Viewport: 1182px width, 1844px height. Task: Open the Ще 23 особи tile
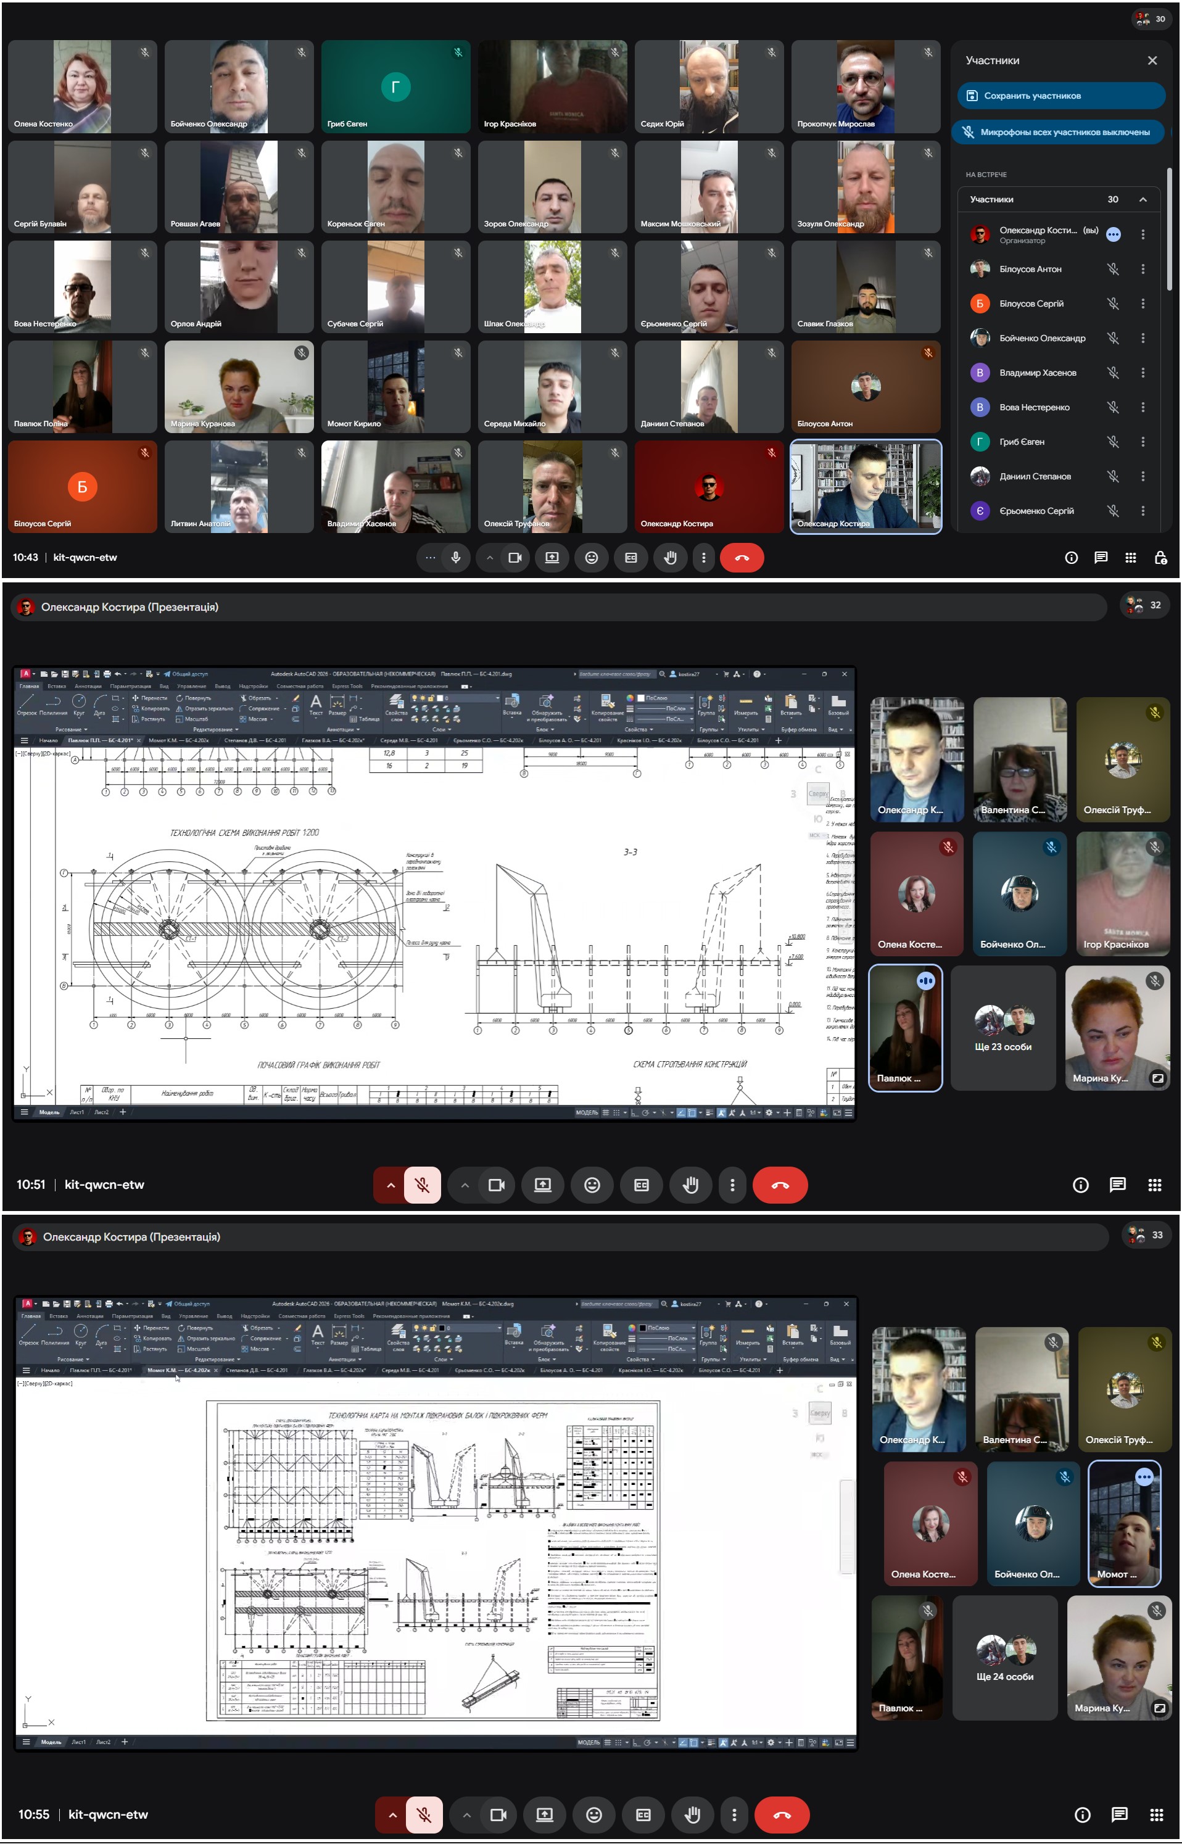1002,1028
